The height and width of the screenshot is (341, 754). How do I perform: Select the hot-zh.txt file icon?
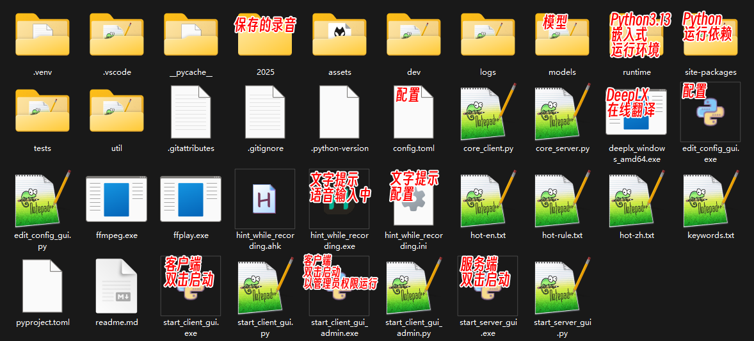click(636, 198)
